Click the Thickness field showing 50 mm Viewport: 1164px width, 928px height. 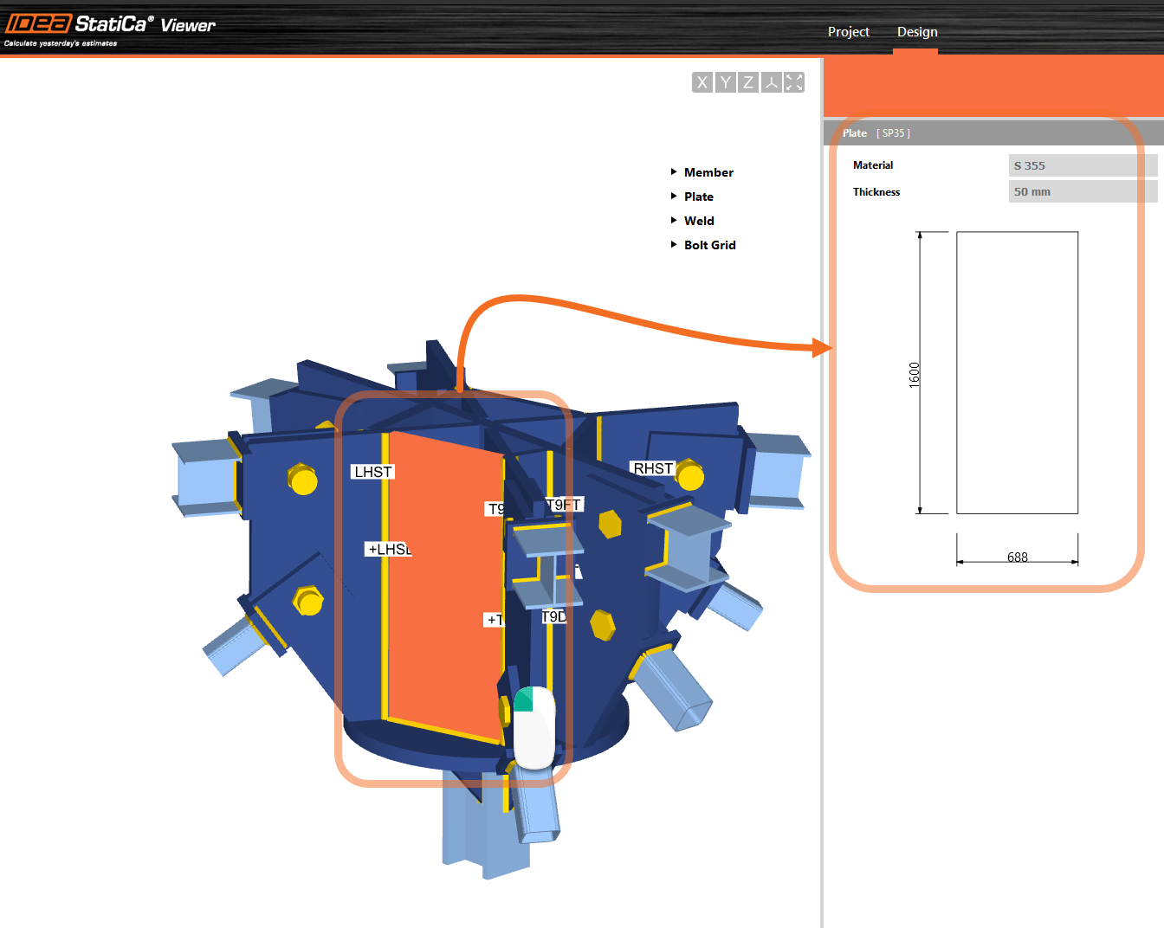[x=1083, y=191]
